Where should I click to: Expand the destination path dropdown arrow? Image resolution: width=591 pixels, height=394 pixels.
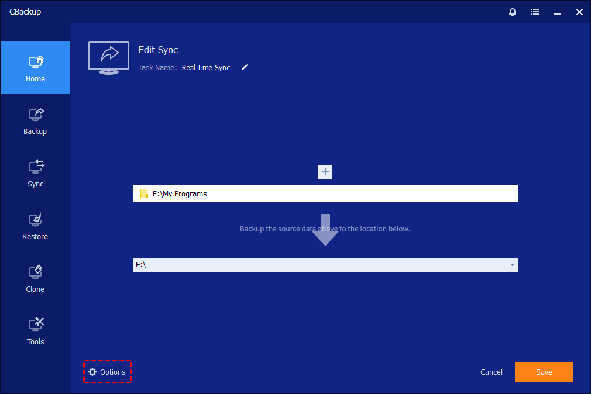tap(512, 265)
